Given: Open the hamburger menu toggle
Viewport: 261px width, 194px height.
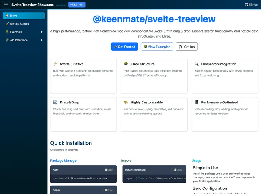Looking at the screenshot, I should [6, 5].
